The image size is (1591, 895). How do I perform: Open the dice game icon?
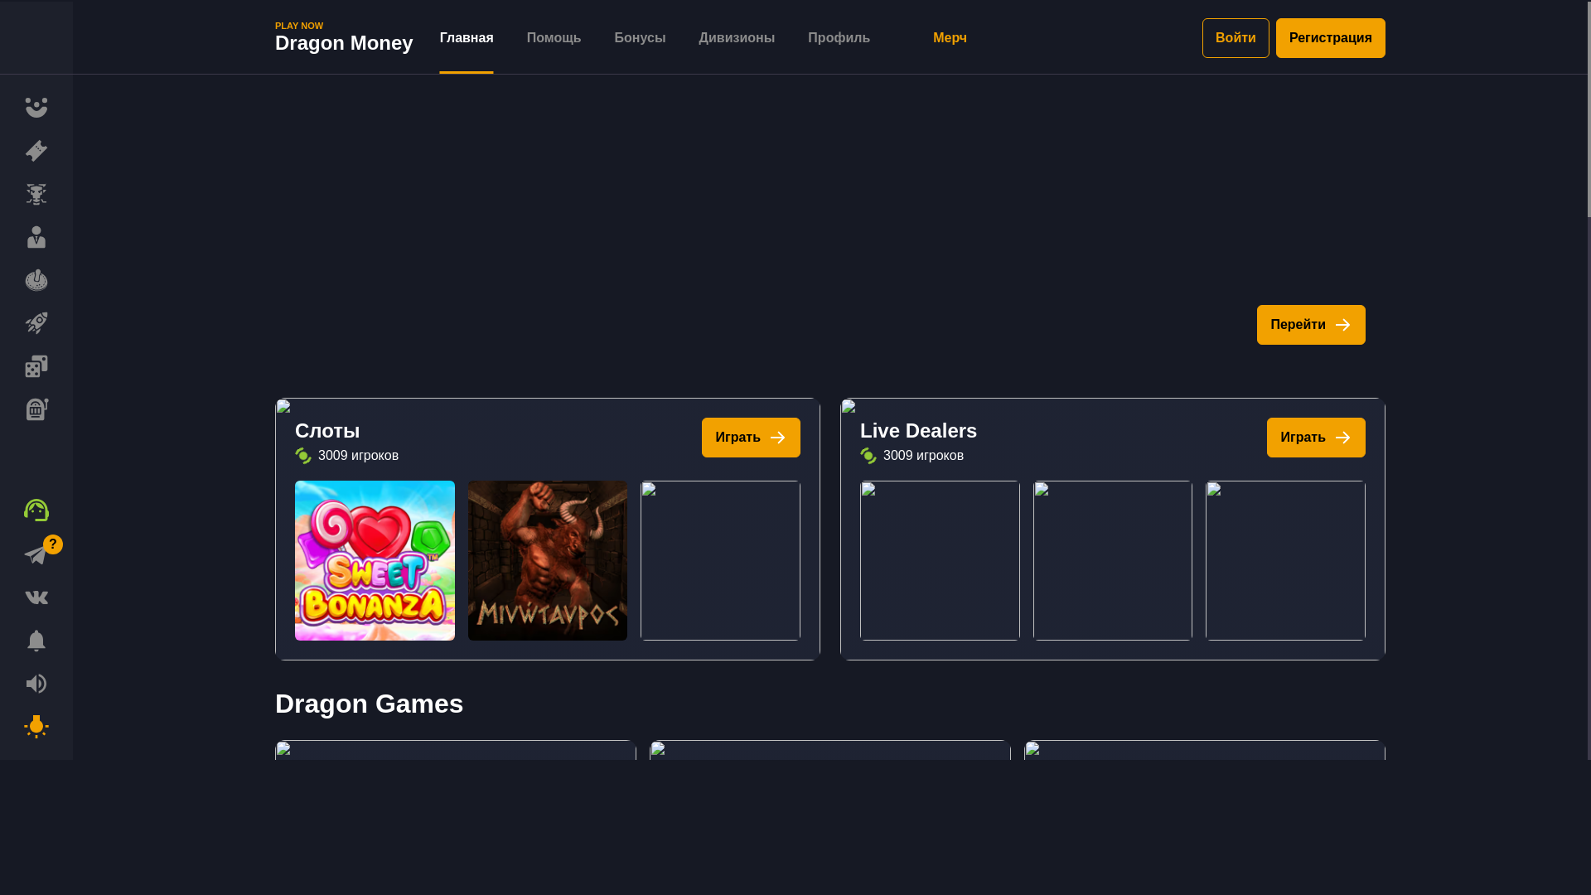[36, 366]
